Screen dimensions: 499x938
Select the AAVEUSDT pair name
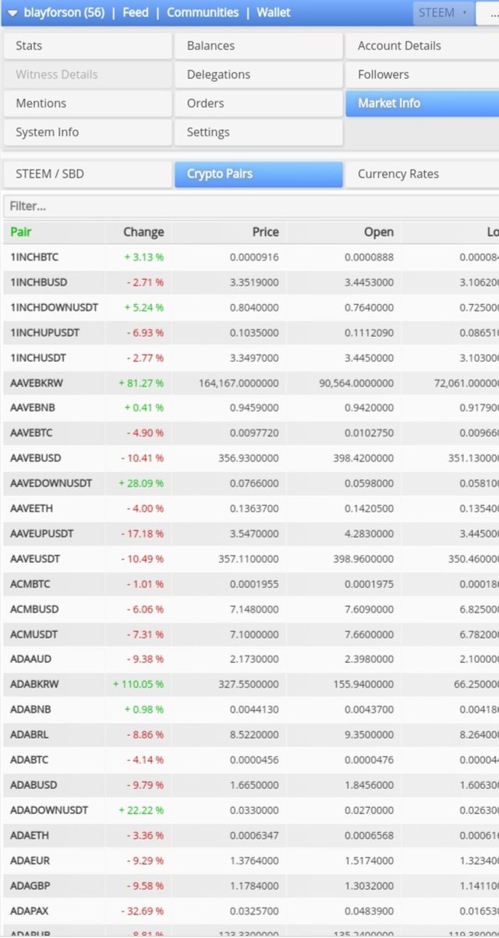35,559
